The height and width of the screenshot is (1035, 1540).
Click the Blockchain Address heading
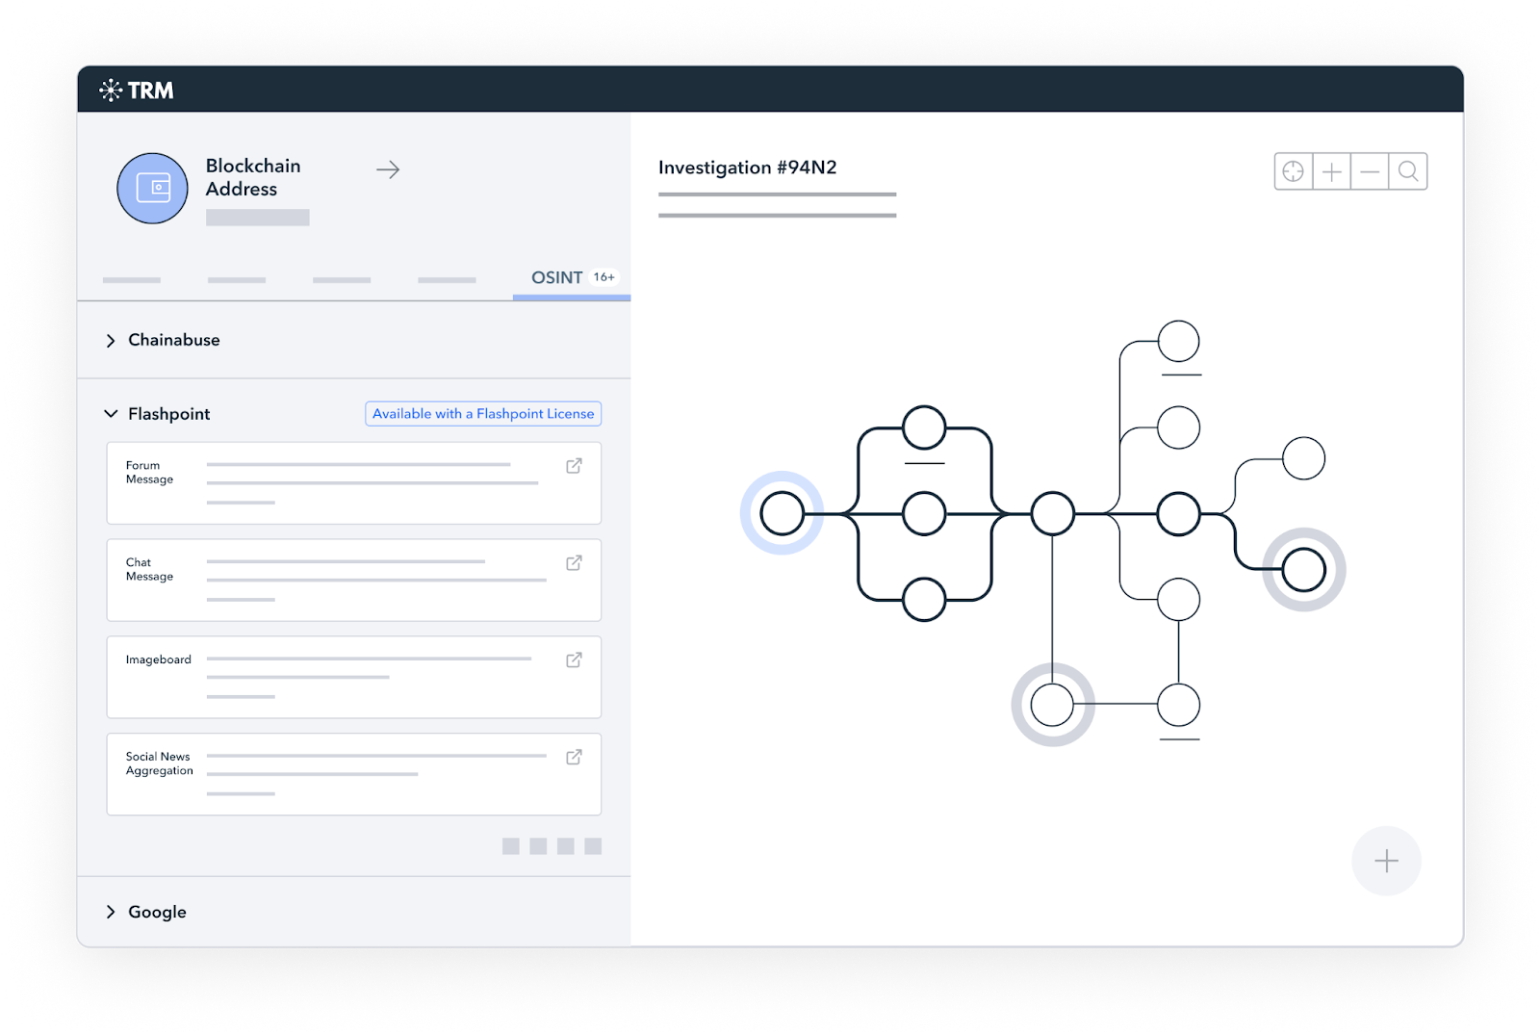coord(253,177)
